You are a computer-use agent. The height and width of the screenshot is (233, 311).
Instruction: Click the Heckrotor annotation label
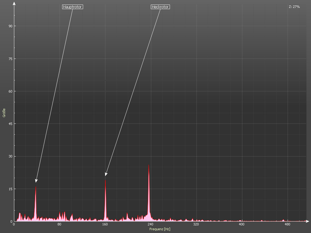click(160, 7)
